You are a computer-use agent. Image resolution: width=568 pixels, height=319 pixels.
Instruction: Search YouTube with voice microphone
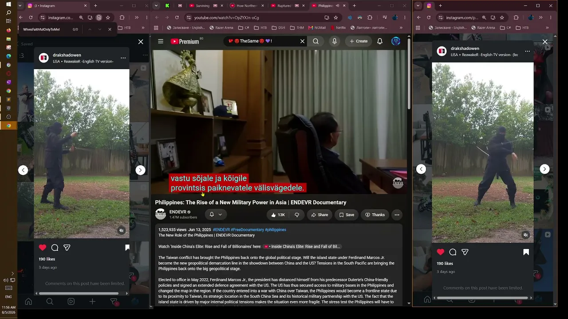335,41
